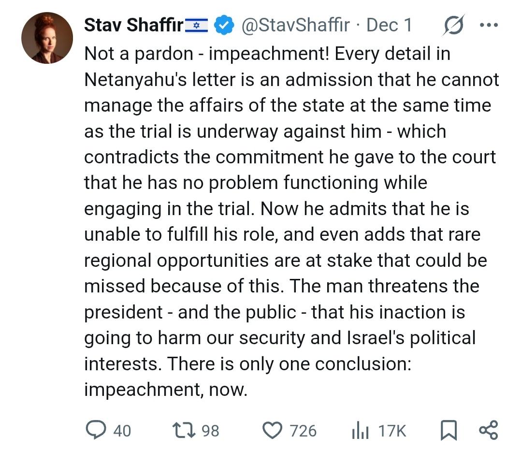Click the reply count of 40
Viewport: 522px width, 450px height.
click(122, 430)
